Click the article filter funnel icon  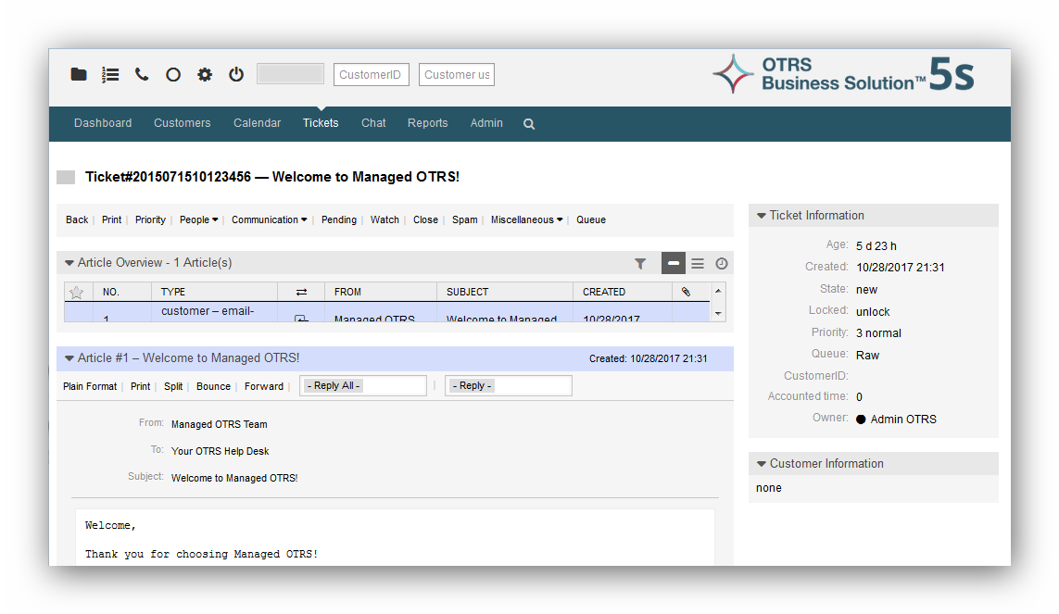click(640, 264)
